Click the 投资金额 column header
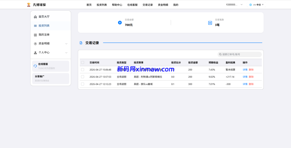291x148 pixels. pyautogui.click(x=193, y=63)
